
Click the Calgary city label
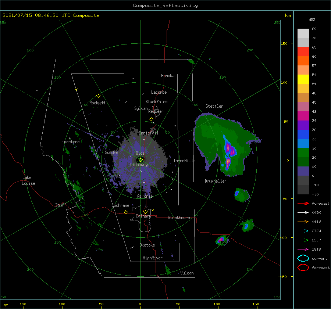[143, 216]
